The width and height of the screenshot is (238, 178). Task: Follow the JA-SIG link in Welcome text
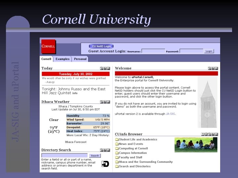(171, 114)
